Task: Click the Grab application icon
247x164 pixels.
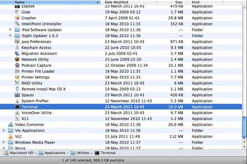Action: pyautogui.click(x=17, y=12)
